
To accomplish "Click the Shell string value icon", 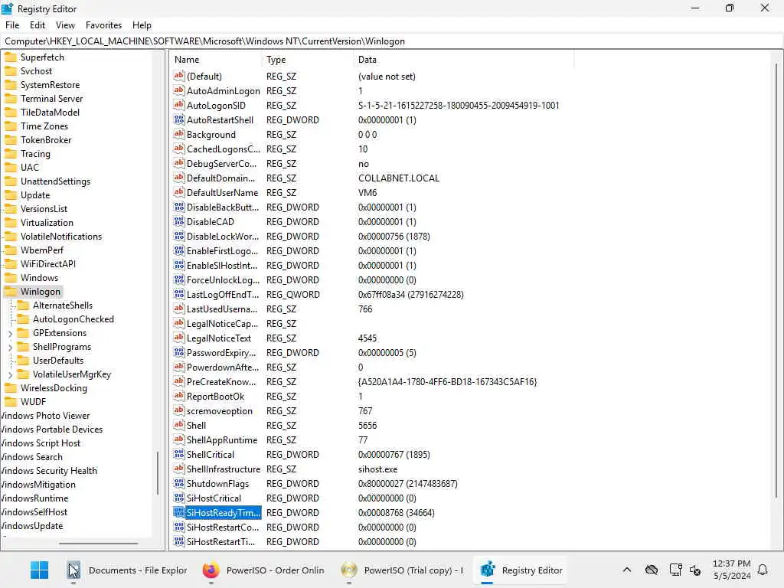I will click(x=179, y=425).
